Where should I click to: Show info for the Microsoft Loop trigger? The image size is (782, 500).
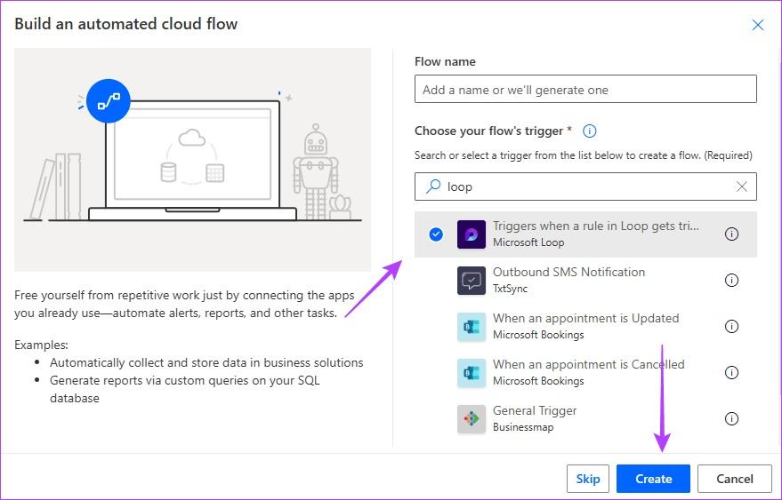[x=731, y=234]
